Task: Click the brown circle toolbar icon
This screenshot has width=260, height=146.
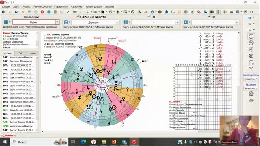Action: 160,12
